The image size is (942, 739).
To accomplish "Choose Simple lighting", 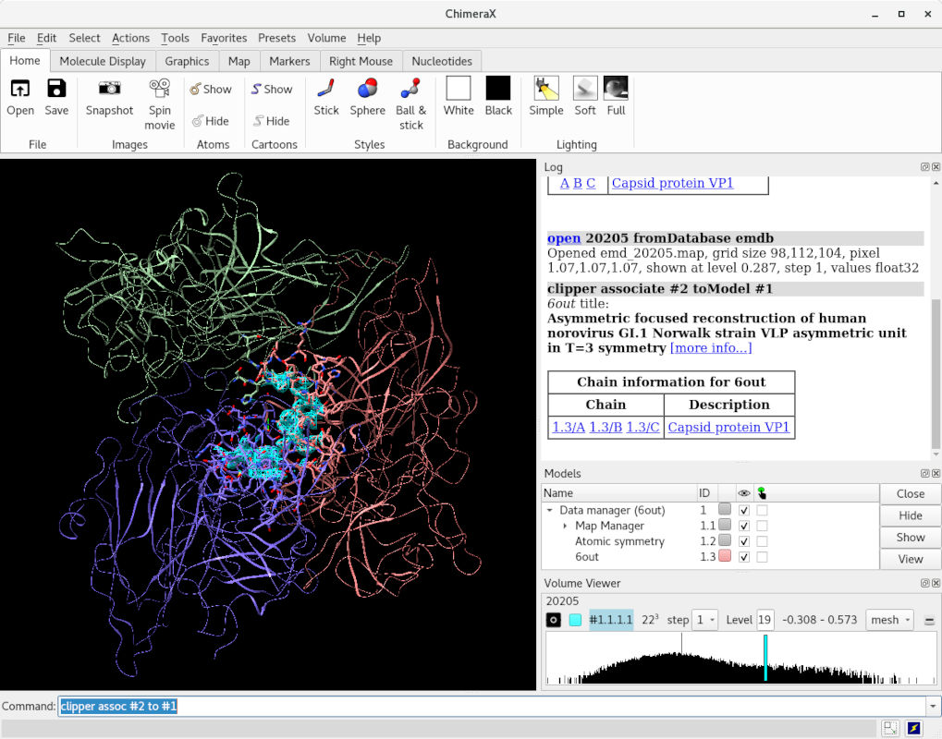I will point(546,88).
